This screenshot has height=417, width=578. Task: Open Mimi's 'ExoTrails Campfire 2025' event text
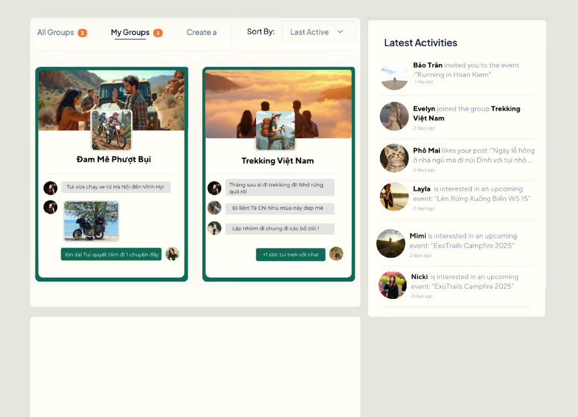coord(473,246)
